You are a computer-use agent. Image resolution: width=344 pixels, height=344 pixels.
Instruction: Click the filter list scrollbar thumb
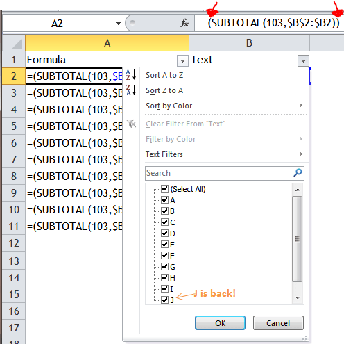298,239
